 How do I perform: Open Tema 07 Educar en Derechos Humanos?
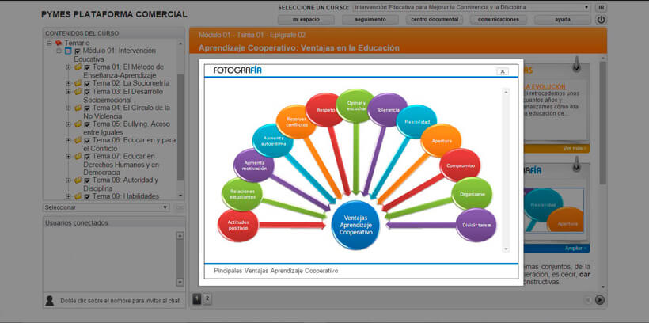[121, 165]
